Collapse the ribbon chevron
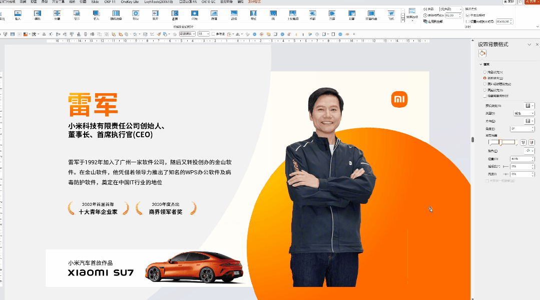The image size is (540, 300). coord(537,27)
